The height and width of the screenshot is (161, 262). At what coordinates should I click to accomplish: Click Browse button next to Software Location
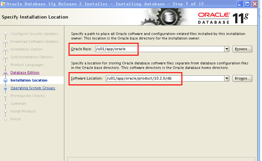tap(242, 78)
